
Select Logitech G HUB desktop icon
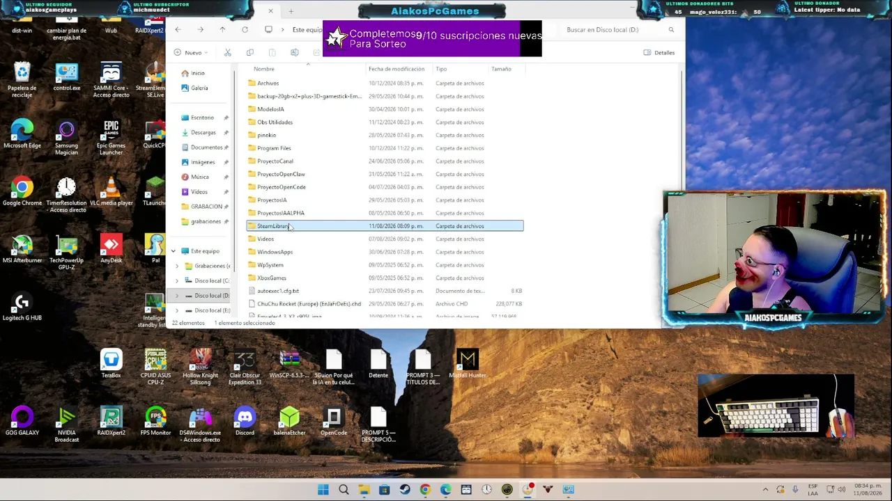(22, 307)
